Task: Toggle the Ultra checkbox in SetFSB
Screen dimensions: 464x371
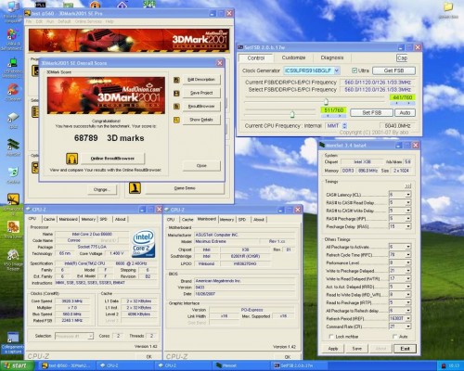Action: pos(354,70)
